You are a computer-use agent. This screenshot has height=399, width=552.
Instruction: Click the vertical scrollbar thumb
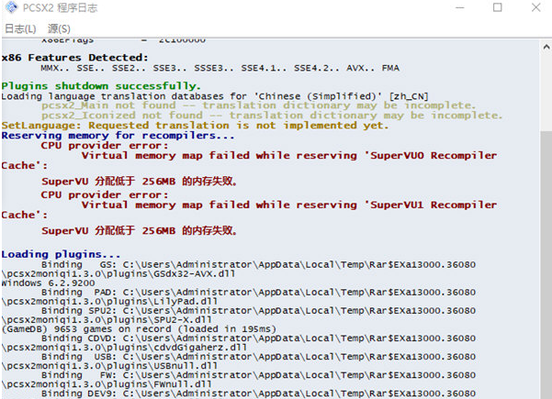[545, 266]
